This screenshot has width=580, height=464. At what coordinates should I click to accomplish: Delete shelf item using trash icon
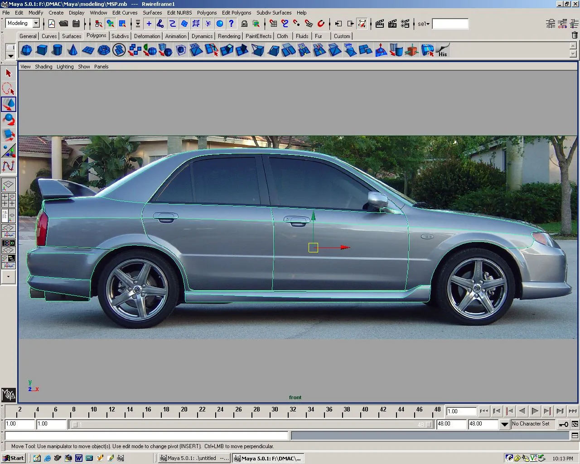[x=575, y=35]
